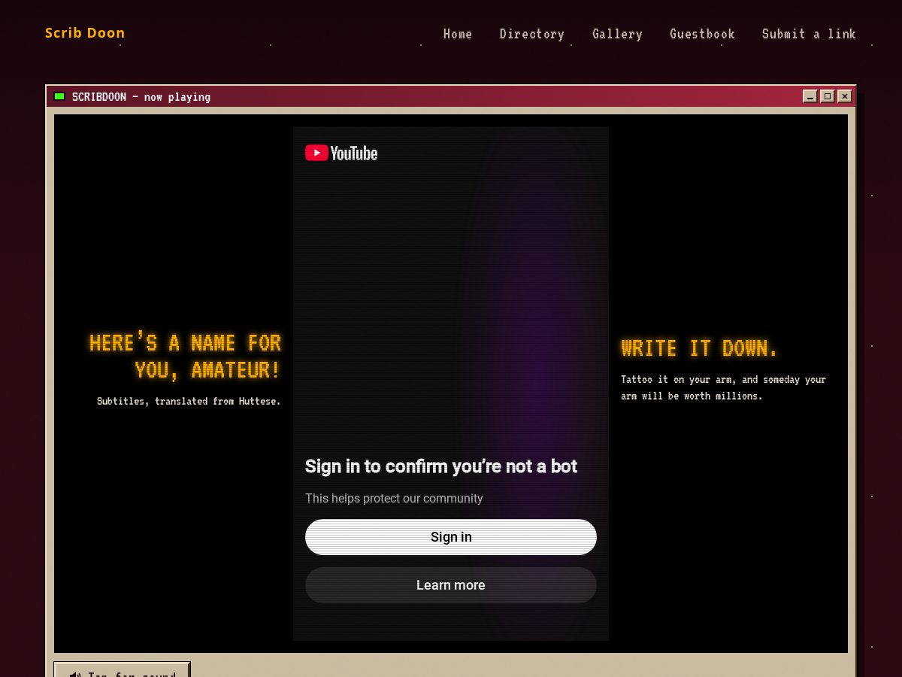Screen dimensions: 902x677
Task: Click 'Subtitles, translated from Huttese.' caption
Action: pyautogui.click(x=189, y=401)
